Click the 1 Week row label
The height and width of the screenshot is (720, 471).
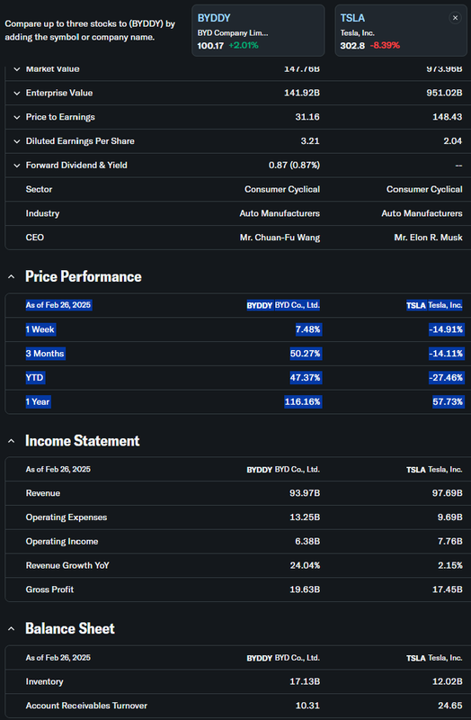40,329
